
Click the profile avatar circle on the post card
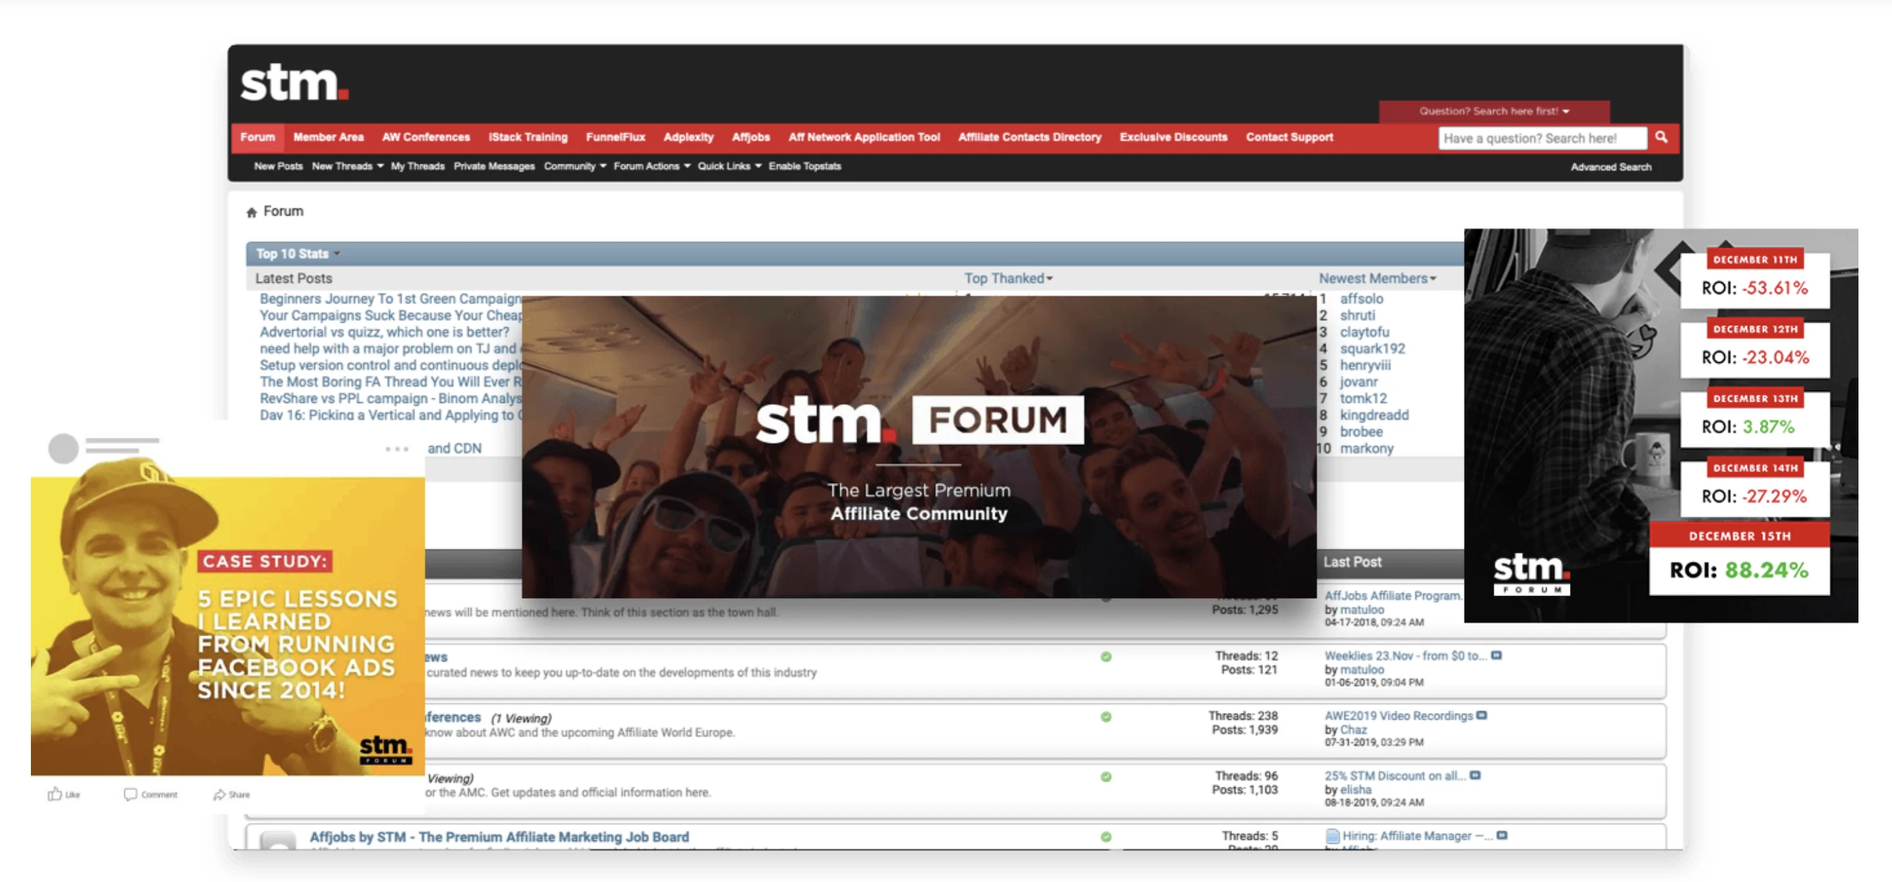63,448
